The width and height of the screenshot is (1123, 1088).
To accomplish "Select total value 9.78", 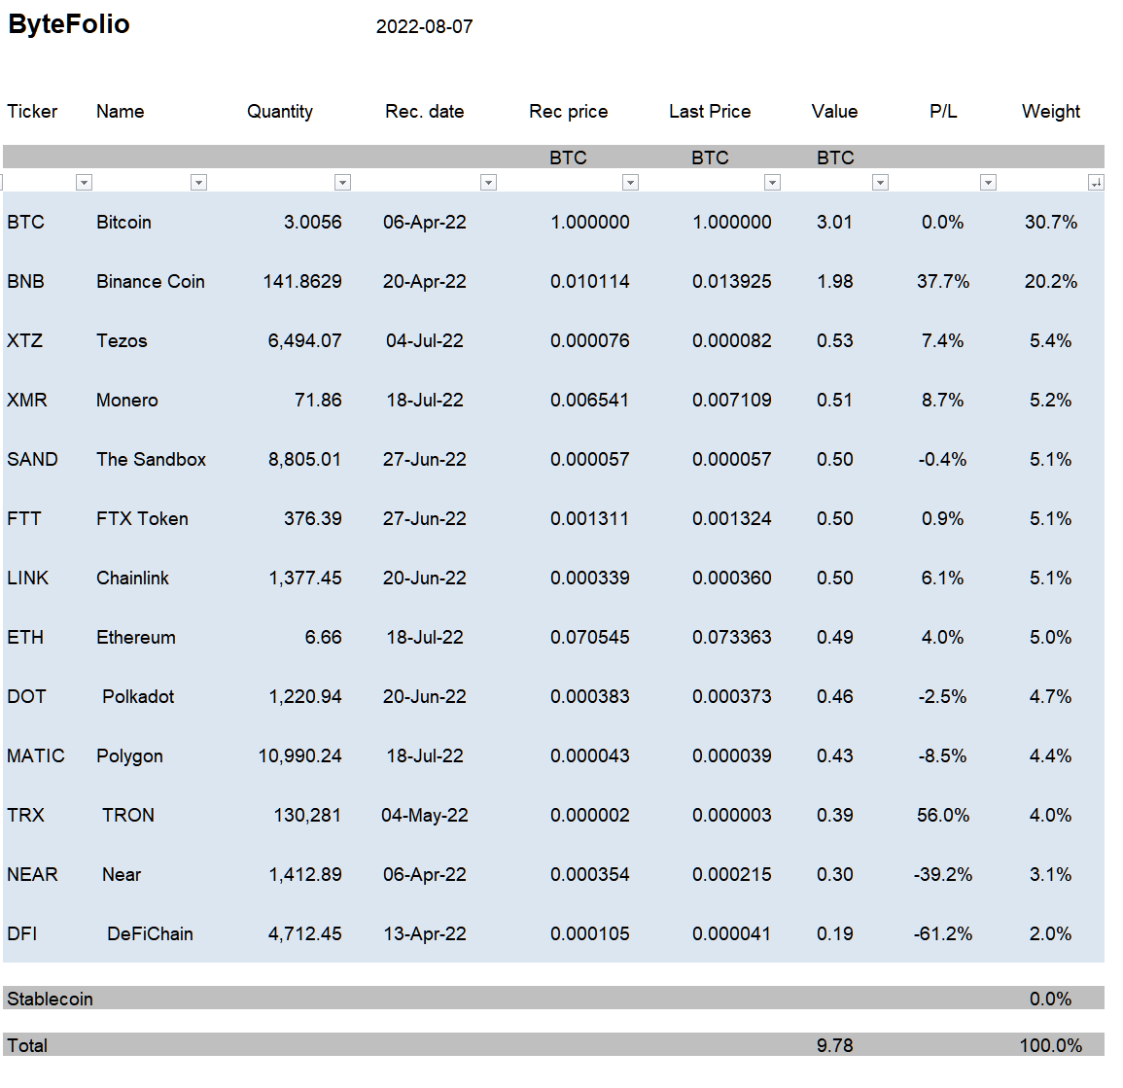I will pos(835,1046).
